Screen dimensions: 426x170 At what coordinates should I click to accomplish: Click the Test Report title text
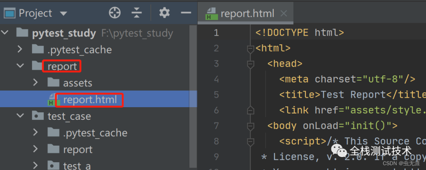click(353, 95)
